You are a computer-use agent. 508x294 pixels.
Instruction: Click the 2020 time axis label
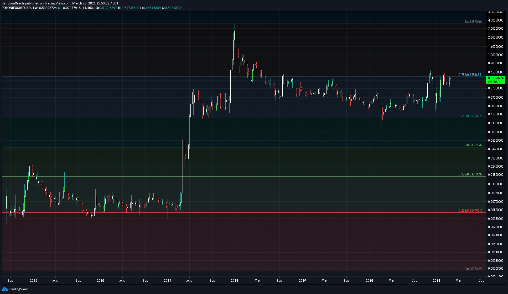click(x=370, y=281)
